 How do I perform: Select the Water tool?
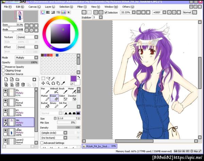click(72, 90)
